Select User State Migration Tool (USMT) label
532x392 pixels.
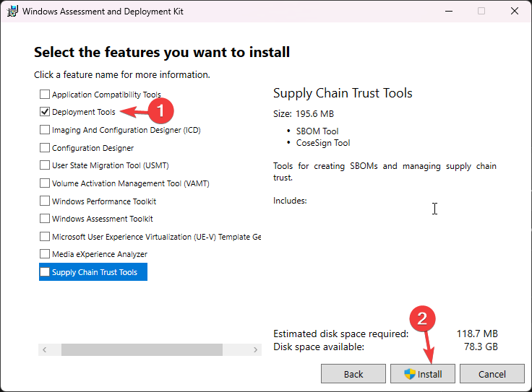tap(111, 165)
